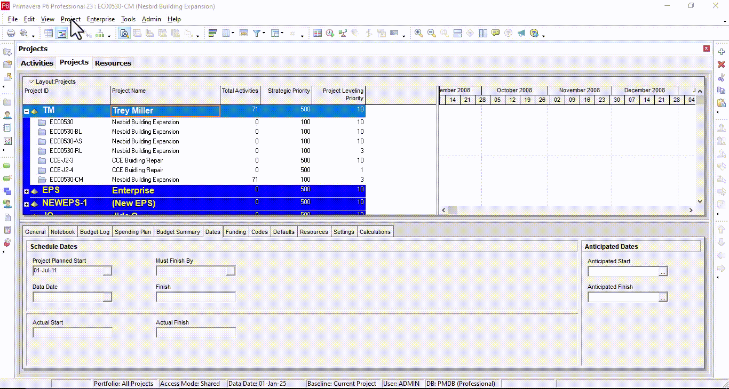The width and height of the screenshot is (729, 389).
Task: Click the Project Planned Start date field
Action: [67, 271]
